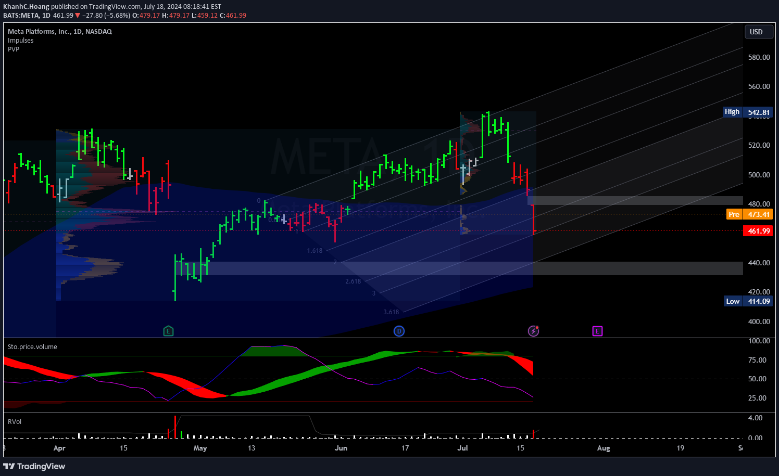Click the 25.00 stochastic axis label
Viewport: 779px width, 476px height.
pos(757,398)
